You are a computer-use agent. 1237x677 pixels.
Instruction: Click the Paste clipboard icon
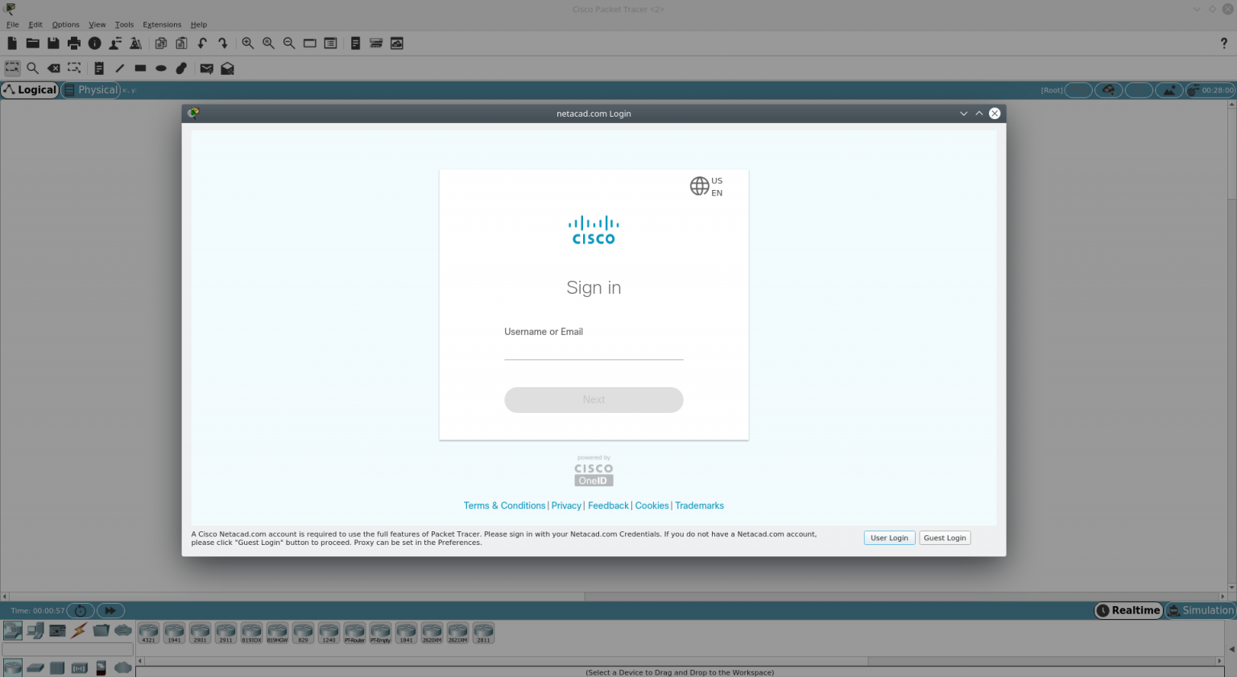click(x=181, y=43)
